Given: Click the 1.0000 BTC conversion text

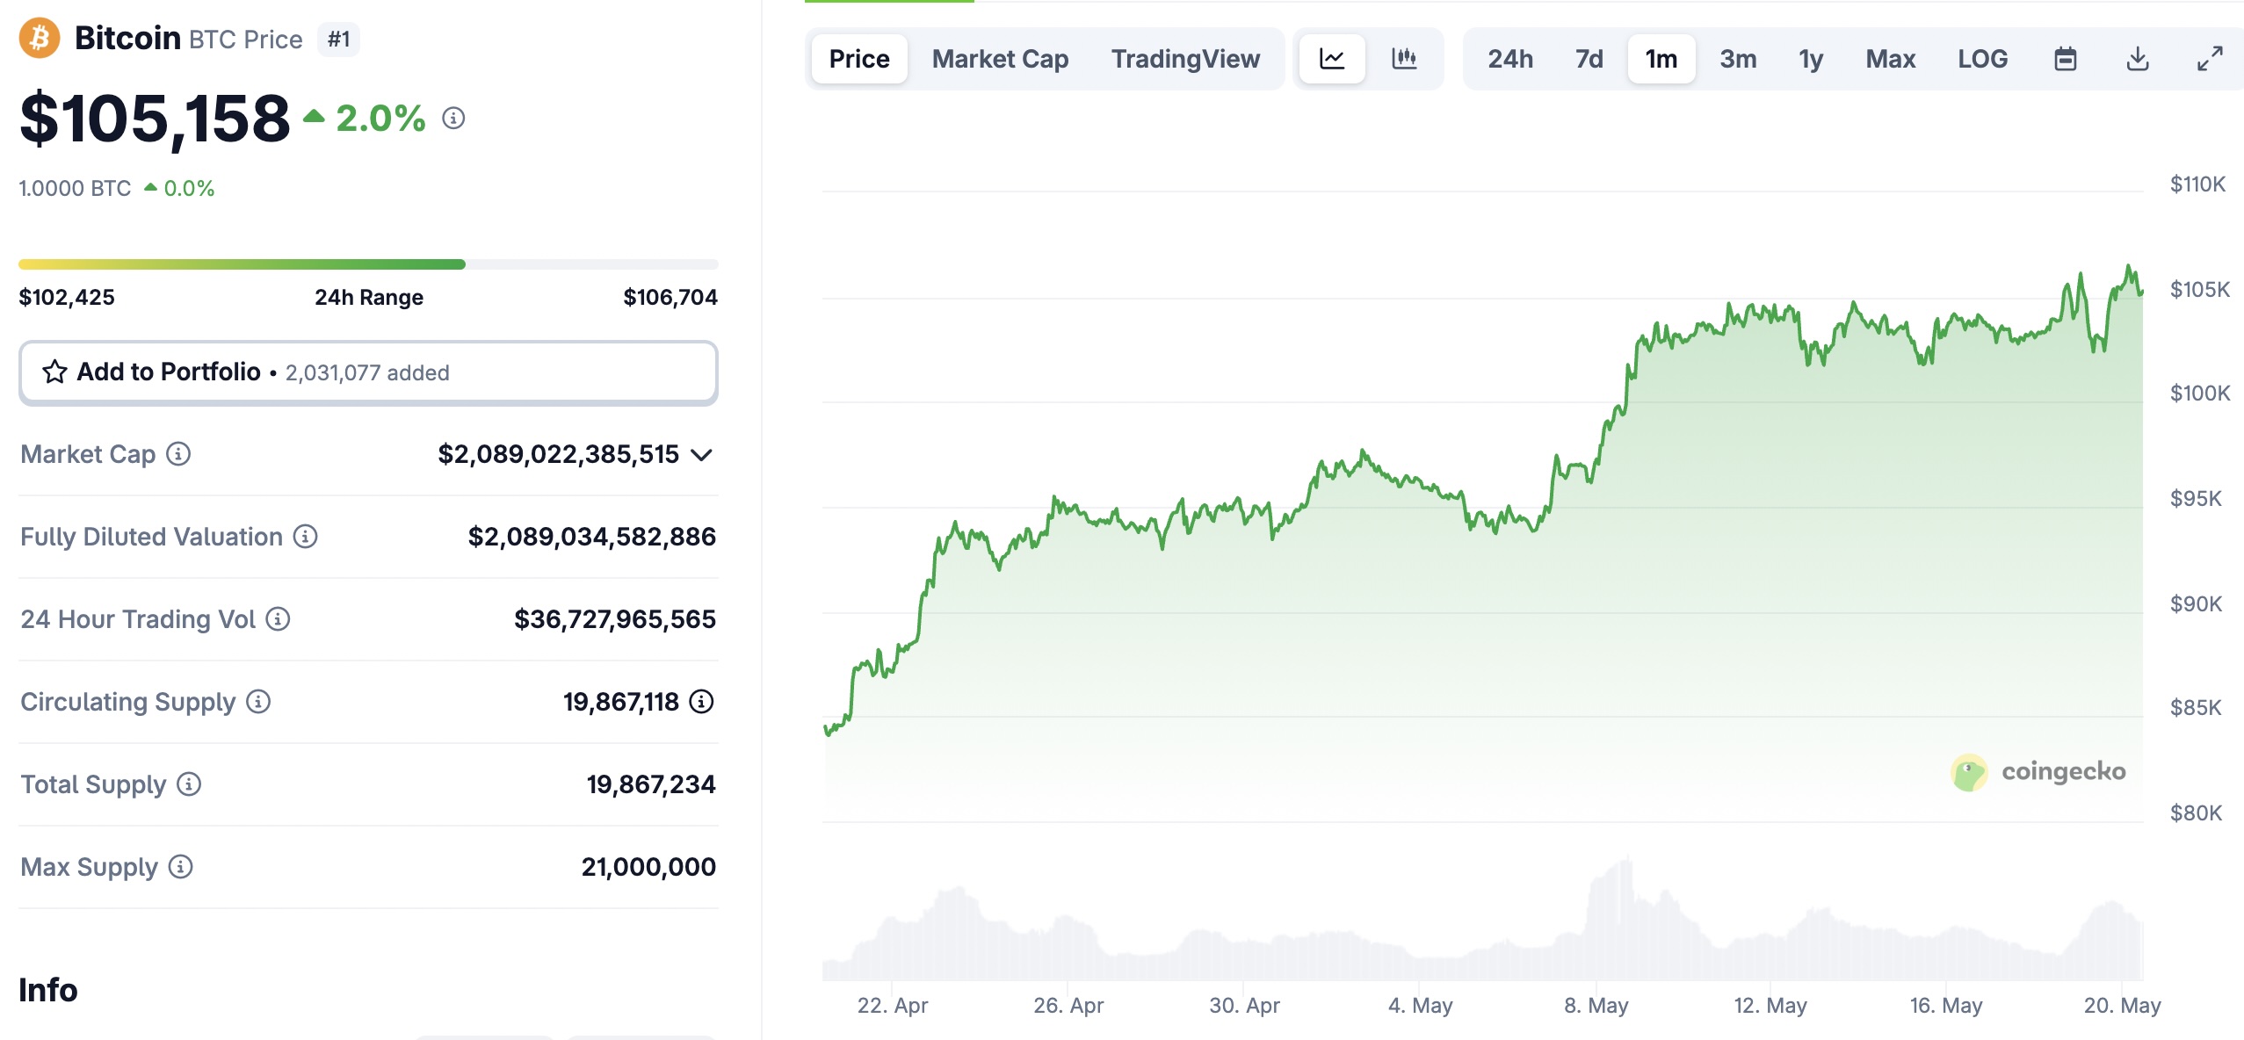Looking at the screenshot, I should [x=75, y=189].
